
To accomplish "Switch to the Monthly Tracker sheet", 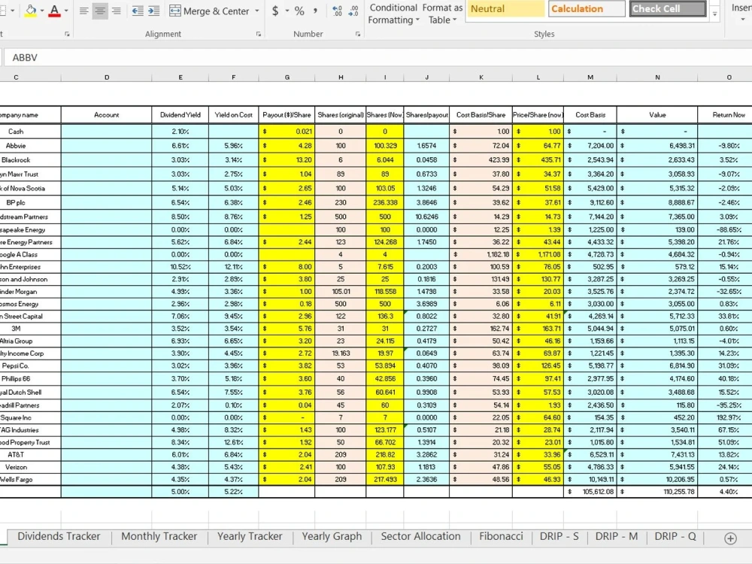I will coord(159,537).
